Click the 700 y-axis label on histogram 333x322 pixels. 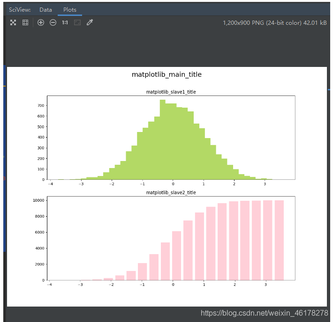(x=41, y=106)
